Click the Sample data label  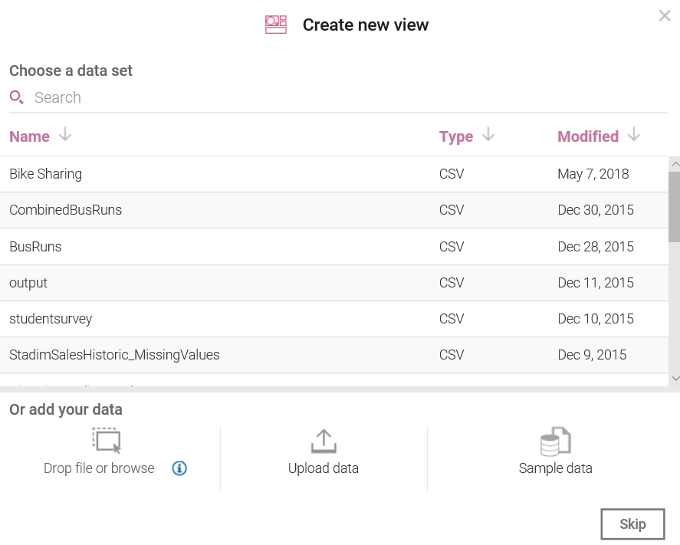555,468
